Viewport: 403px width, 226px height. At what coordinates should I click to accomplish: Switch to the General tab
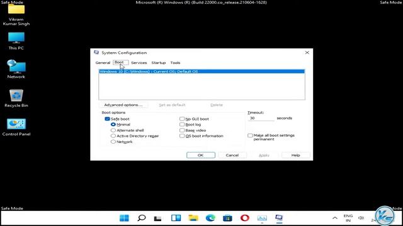pyautogui.click(x=103, y=63)
